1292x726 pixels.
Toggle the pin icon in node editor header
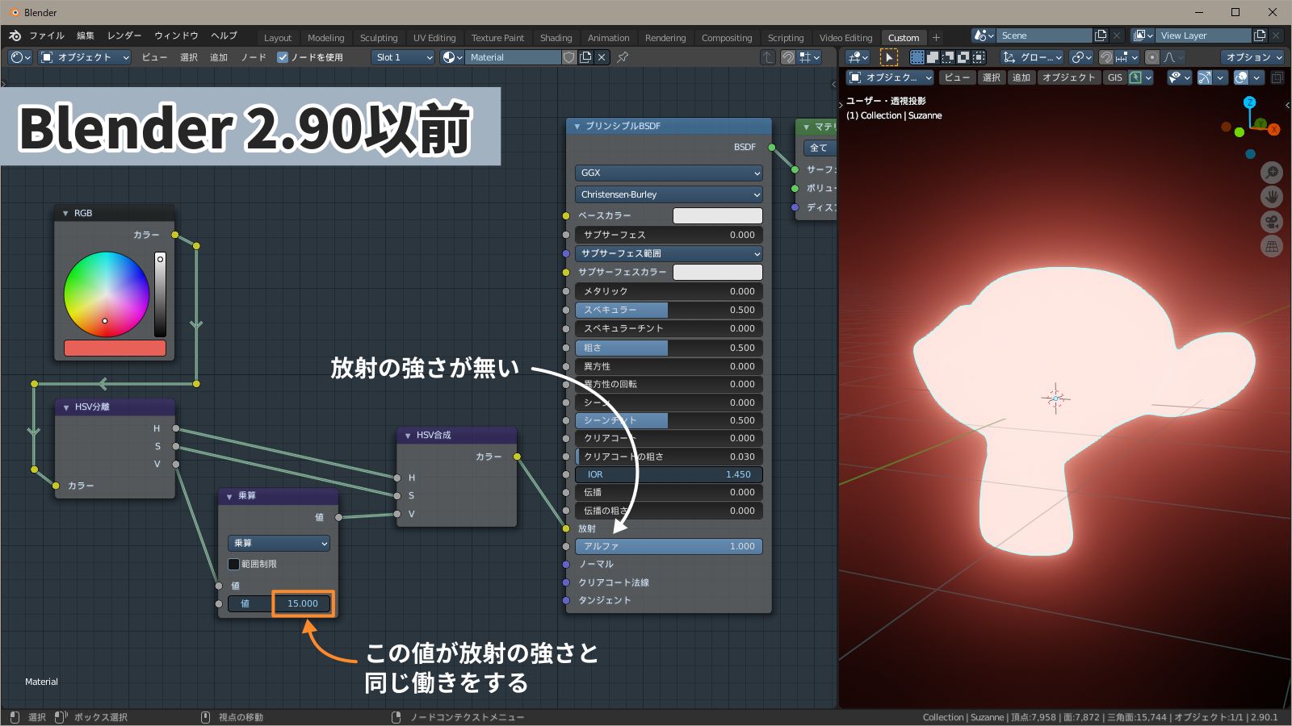(x=623, y=57)
